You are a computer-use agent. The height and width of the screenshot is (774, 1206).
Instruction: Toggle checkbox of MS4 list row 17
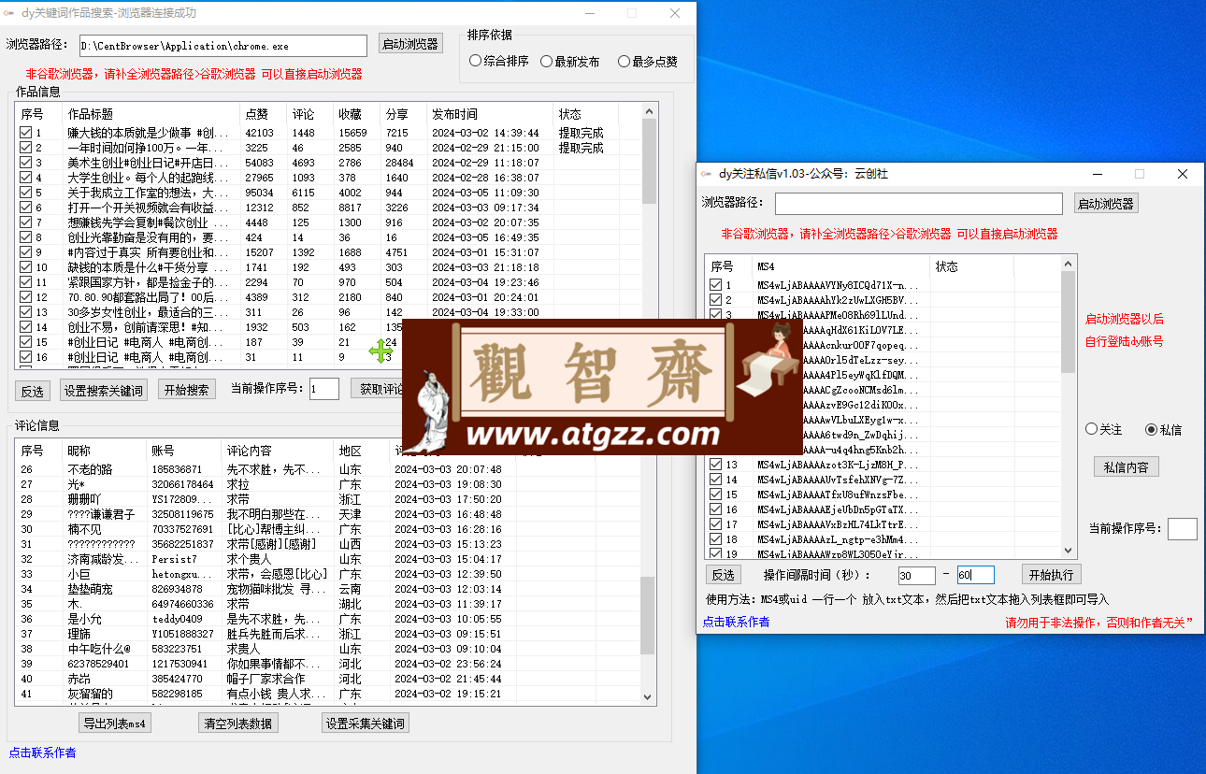[x=716, y=524]
